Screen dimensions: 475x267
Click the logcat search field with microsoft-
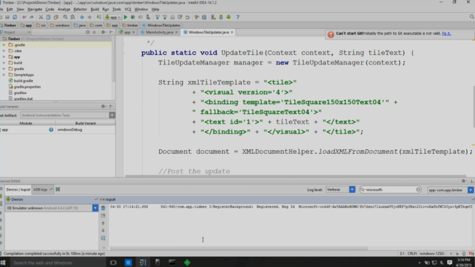coord(389,190)
